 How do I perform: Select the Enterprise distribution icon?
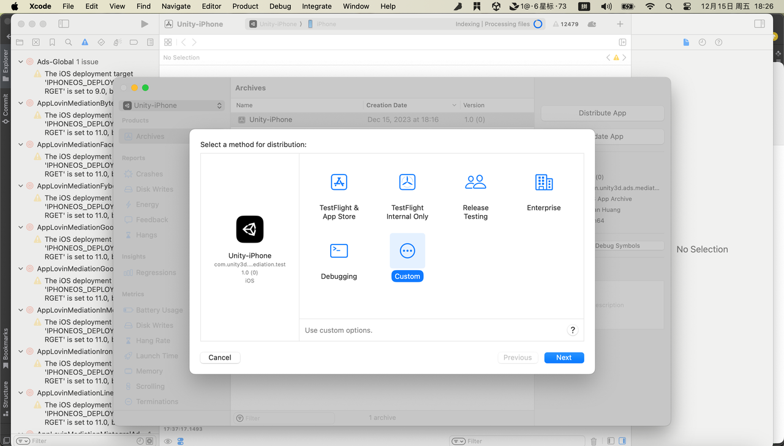tap(544, 183)
